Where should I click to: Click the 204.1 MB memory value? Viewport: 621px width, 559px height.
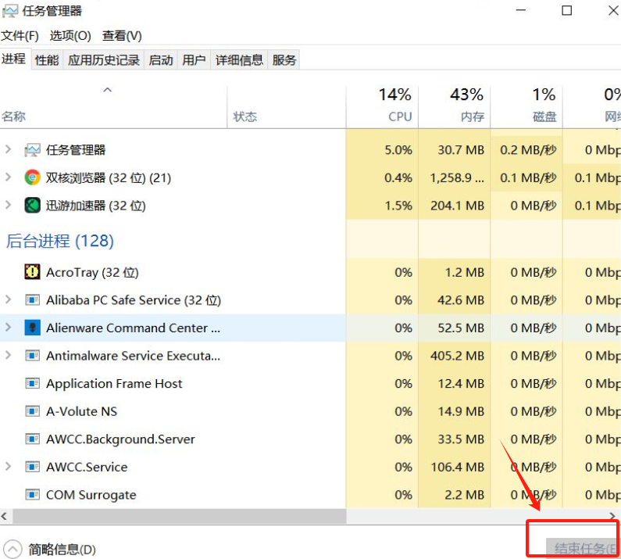click(x=457, y=206)
